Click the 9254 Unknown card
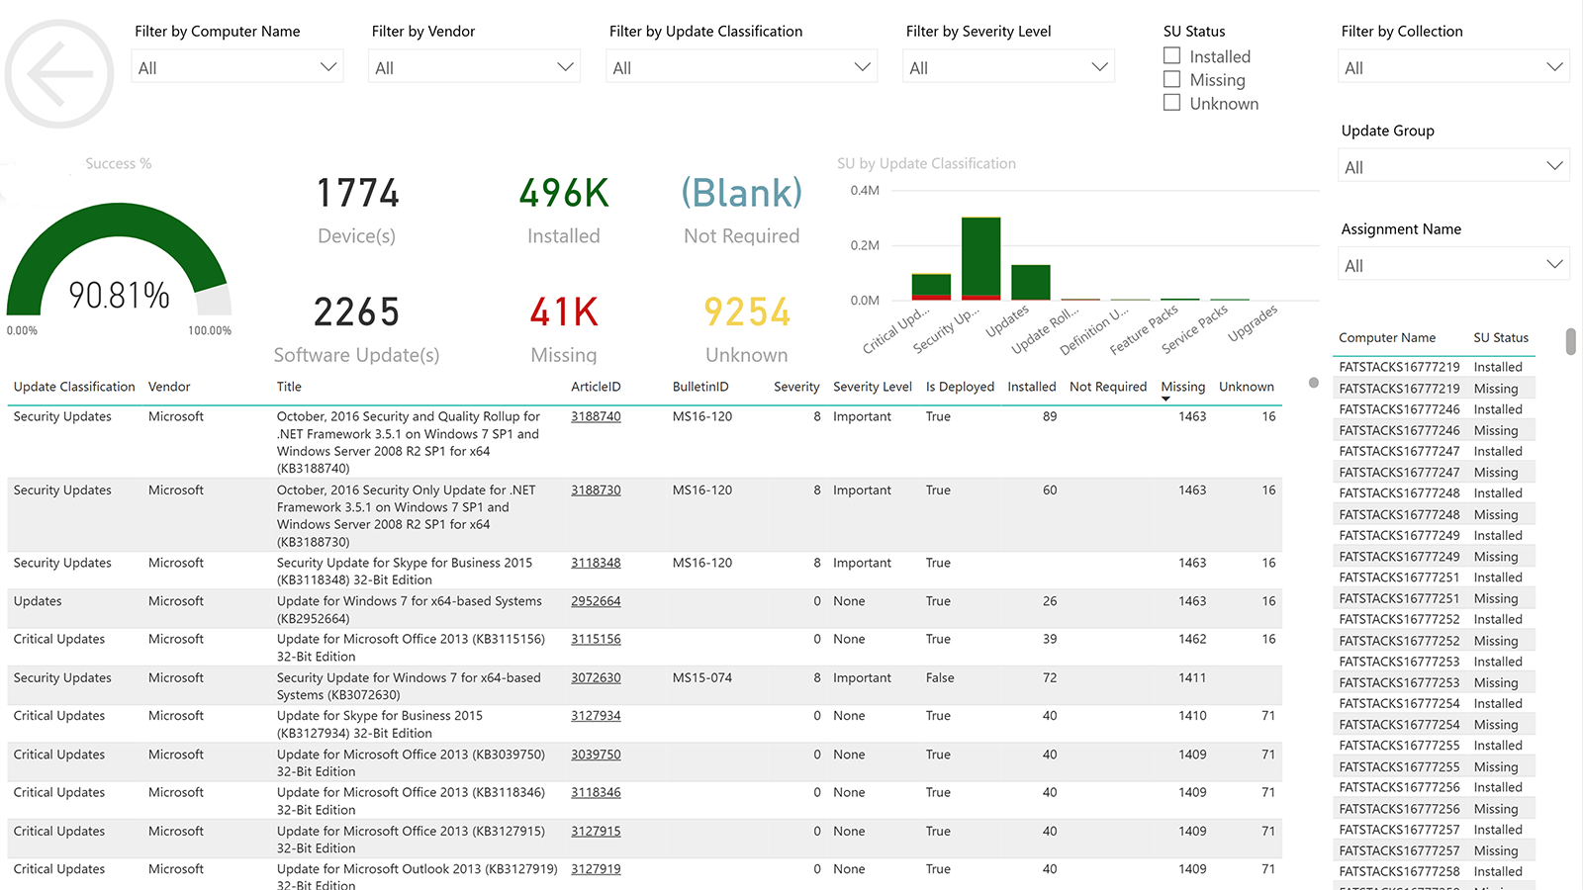 point(747,329)
